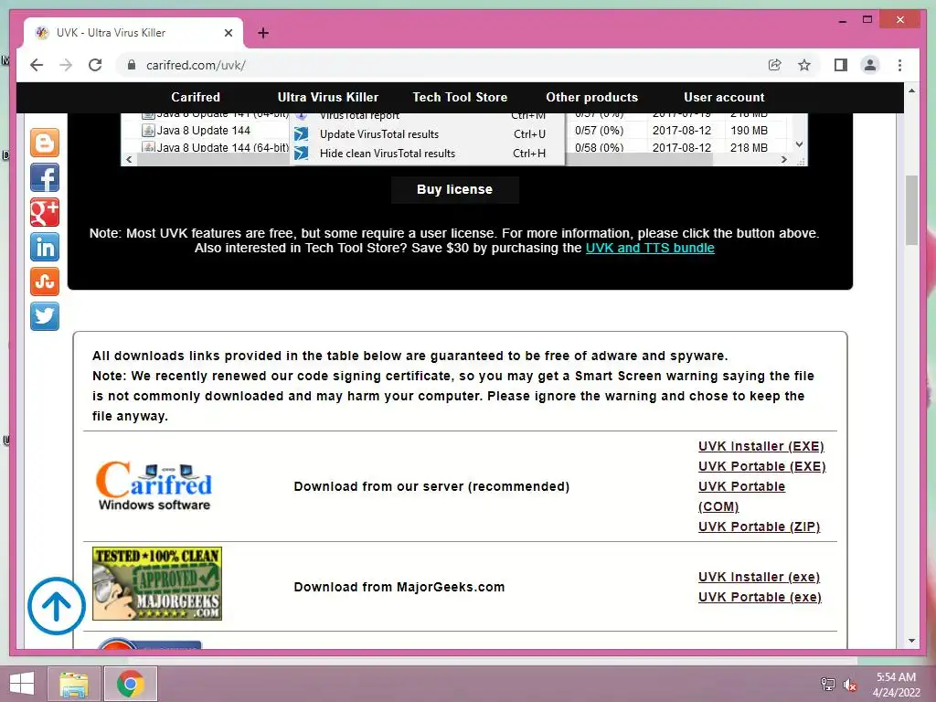Open the UVK and TTS bundle link
The width and height of the screenshot is (936, 702).
point(650,248)
